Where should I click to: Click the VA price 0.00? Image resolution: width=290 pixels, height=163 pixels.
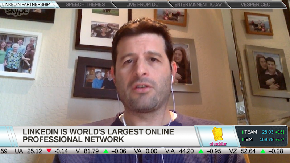click(x=151, y=151)
